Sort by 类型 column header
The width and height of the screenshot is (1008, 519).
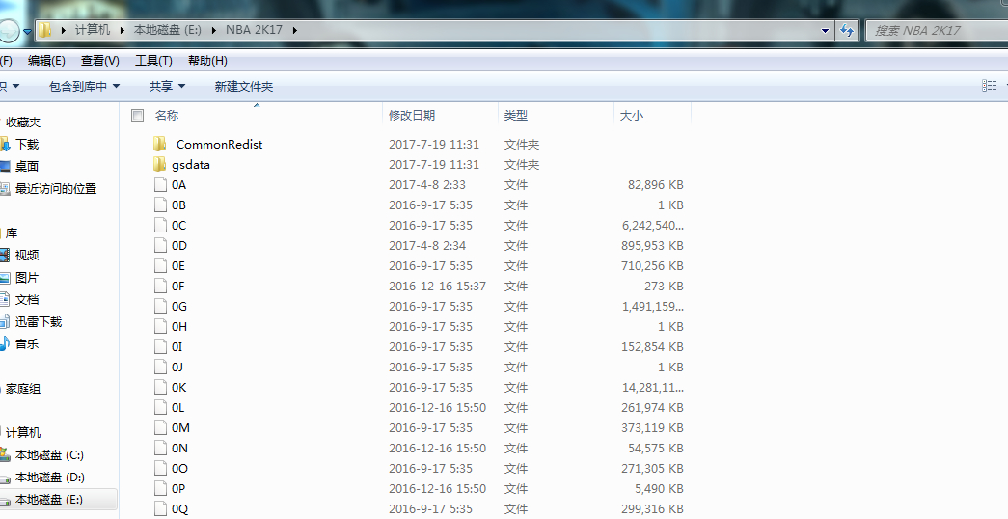515,115
